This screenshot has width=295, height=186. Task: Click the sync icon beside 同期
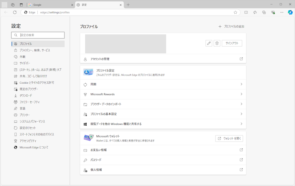click(x=85, y=85)
